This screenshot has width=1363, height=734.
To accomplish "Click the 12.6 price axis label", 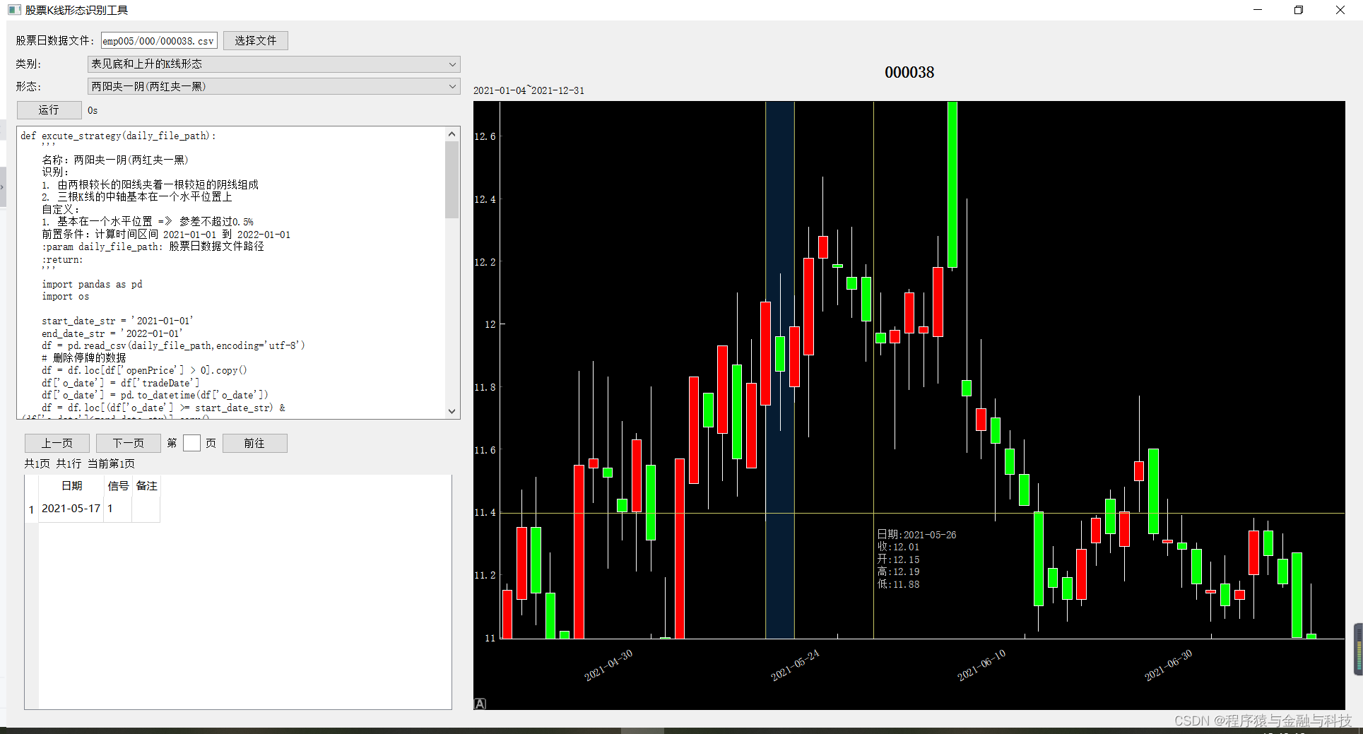I will pyautogui.click(x=485, y=136).
